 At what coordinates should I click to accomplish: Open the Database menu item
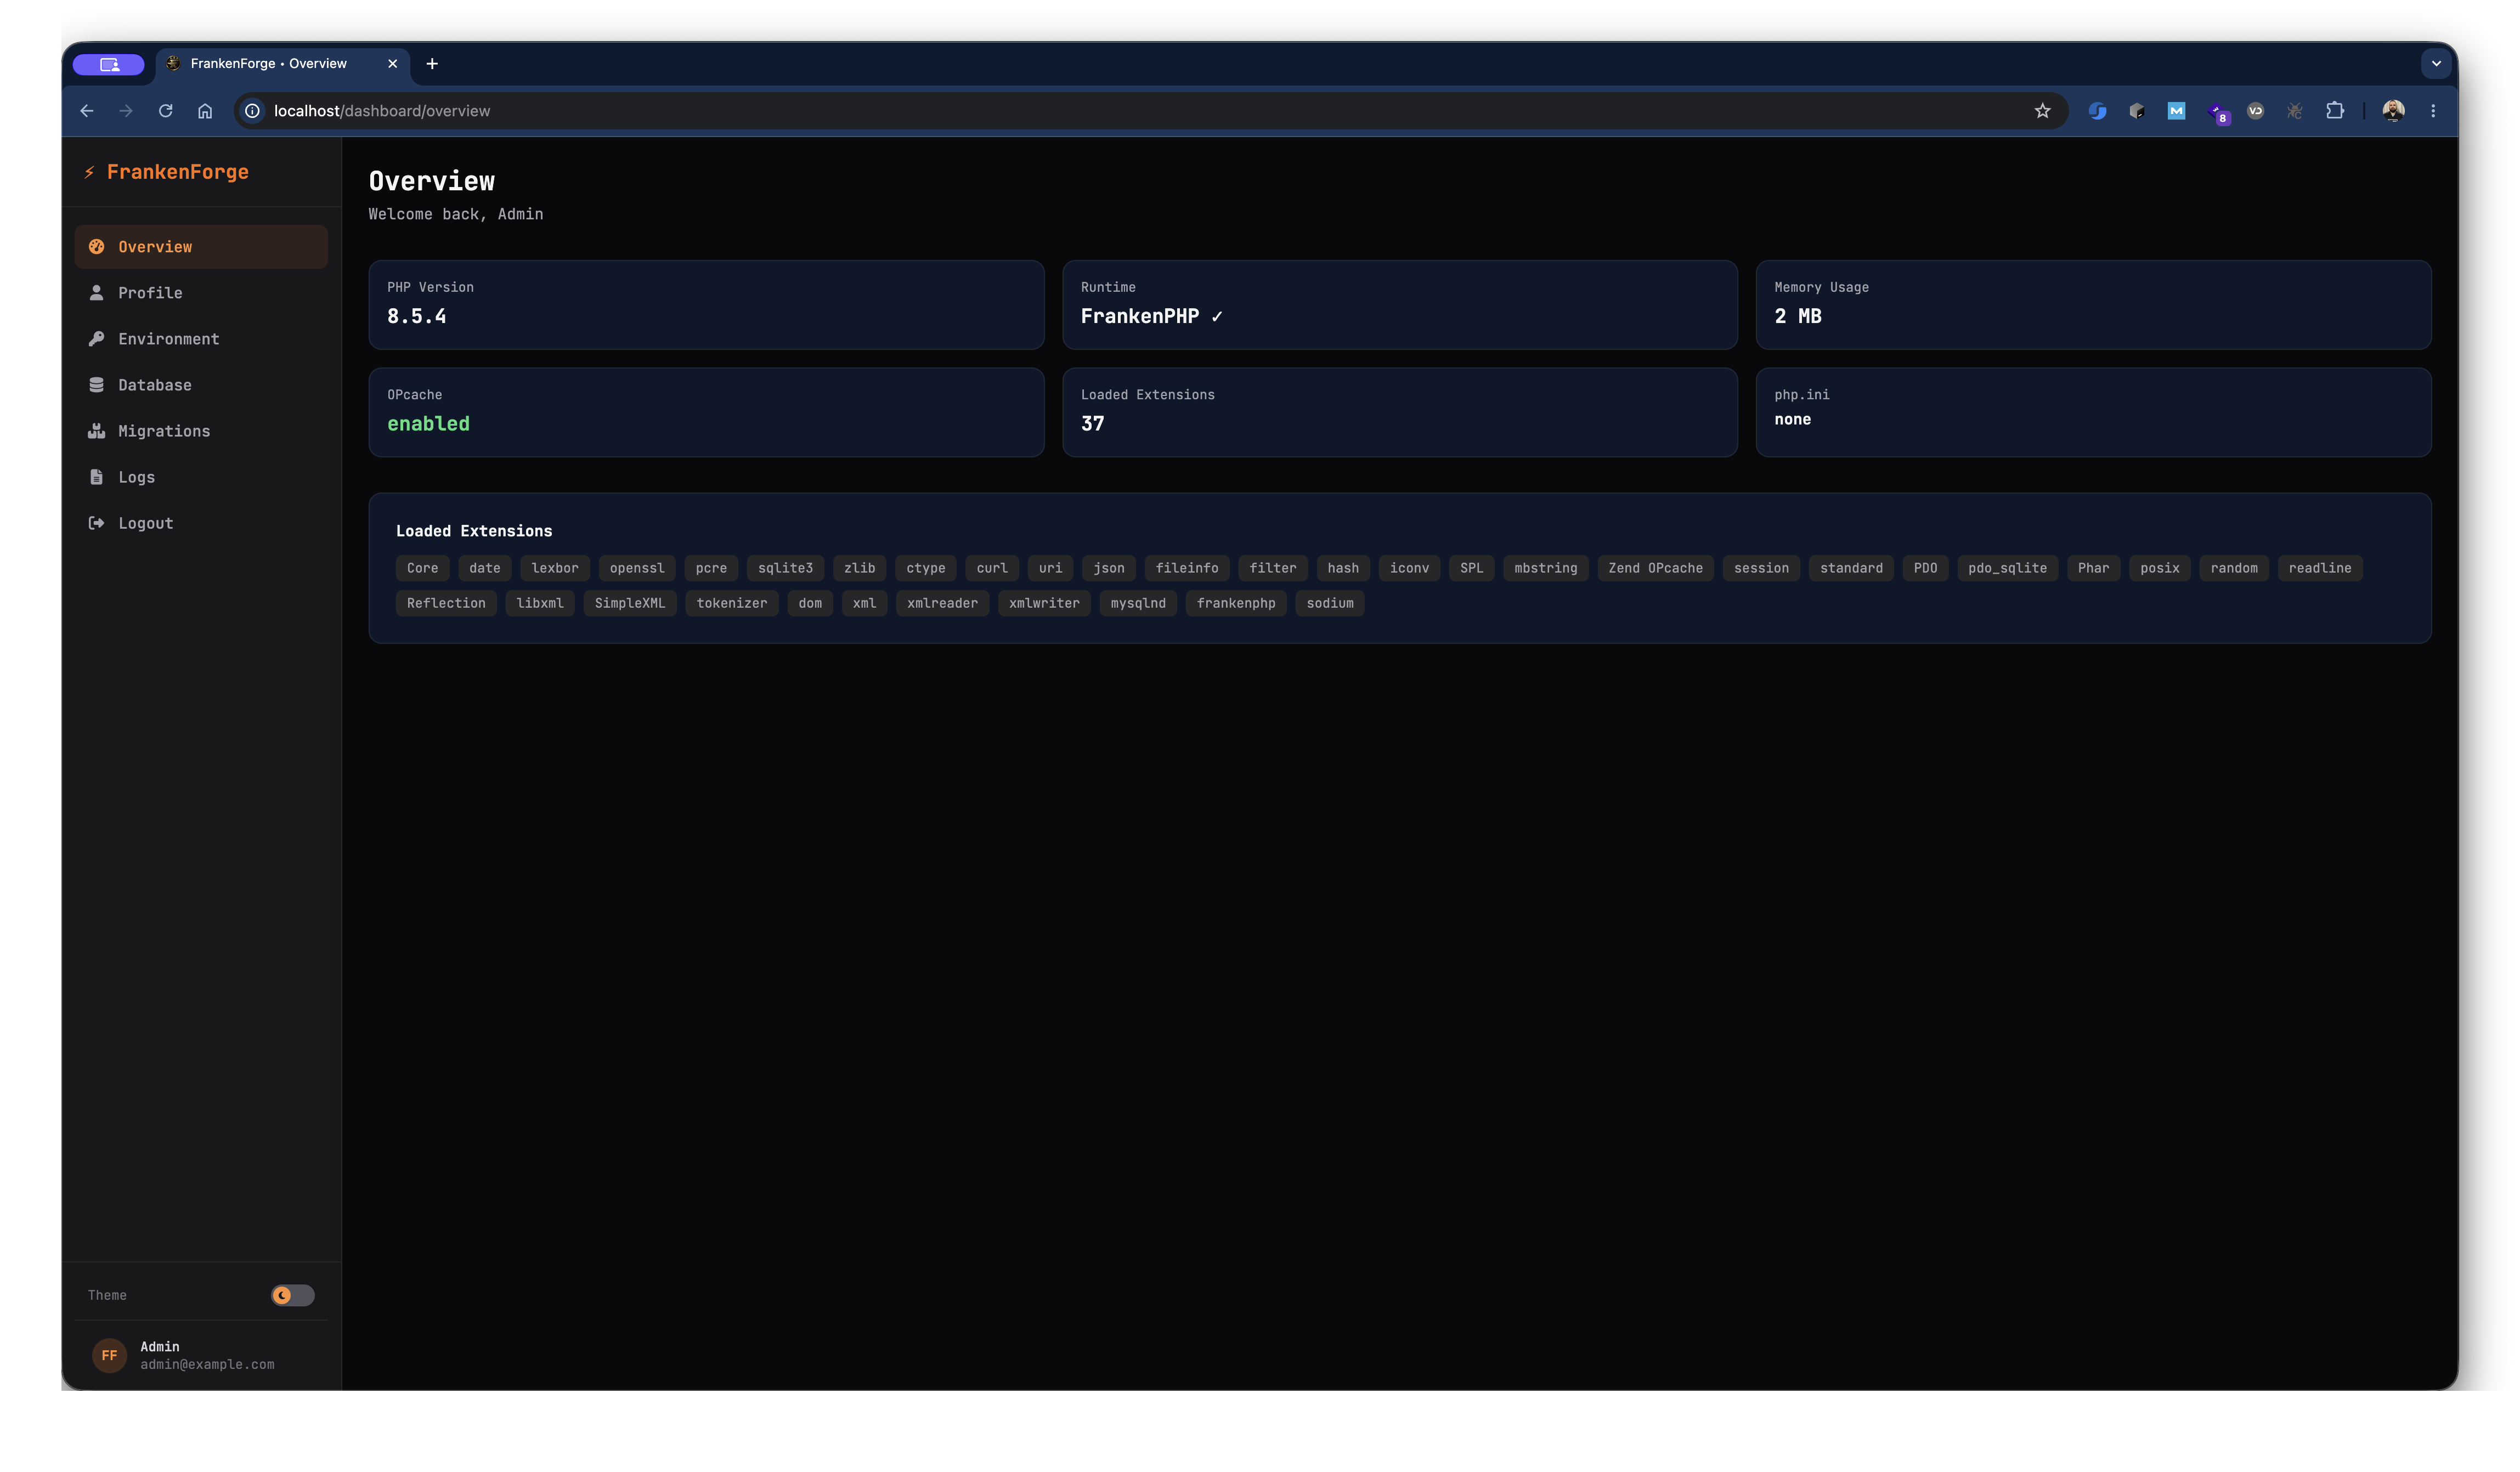pyautogui.click(x=201, y=385)
